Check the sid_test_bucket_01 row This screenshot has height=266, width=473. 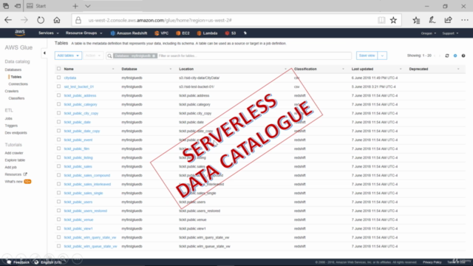[58, 86]
